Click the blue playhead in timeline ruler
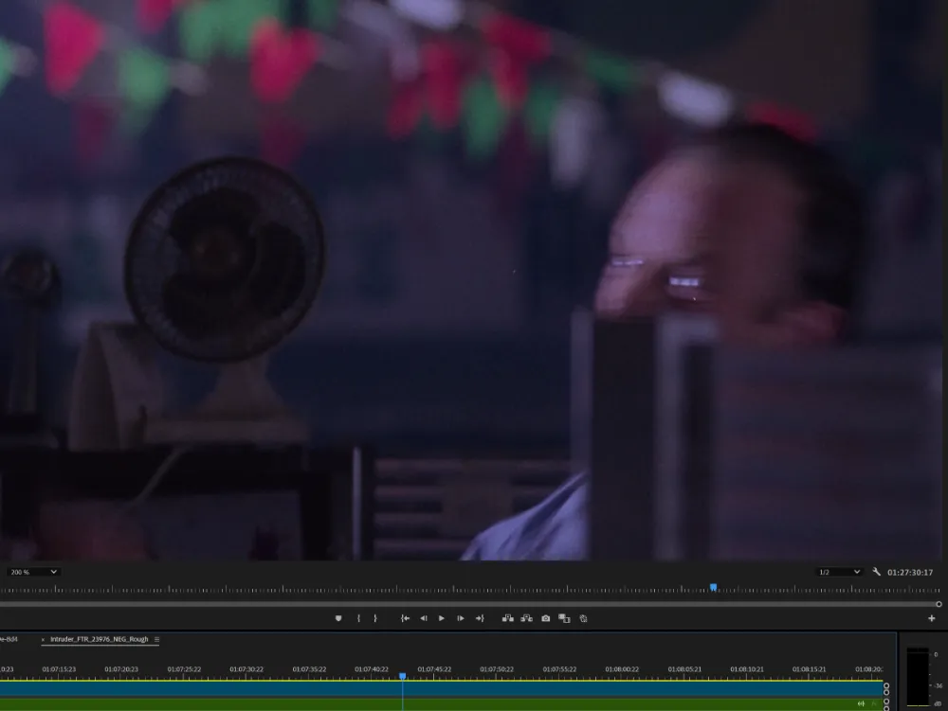Viewport: 948px width, 711px height. tap(403, 676)
